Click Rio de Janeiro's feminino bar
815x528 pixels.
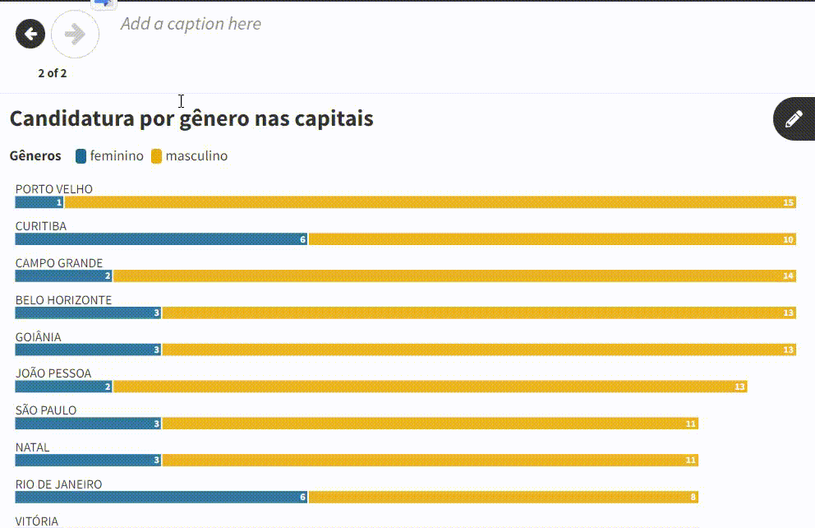(x=161, y=498)
